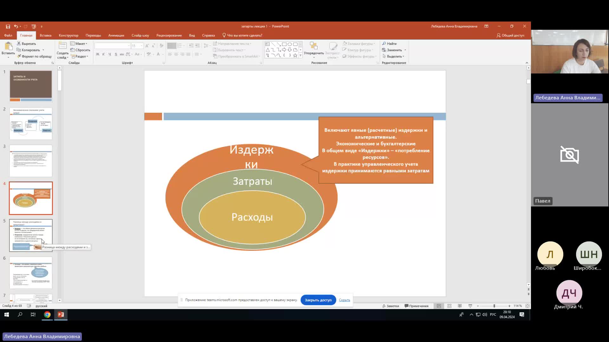Open the Переходы tab
609x342 pixels.
pyautogui.click(x=93, y=35)
